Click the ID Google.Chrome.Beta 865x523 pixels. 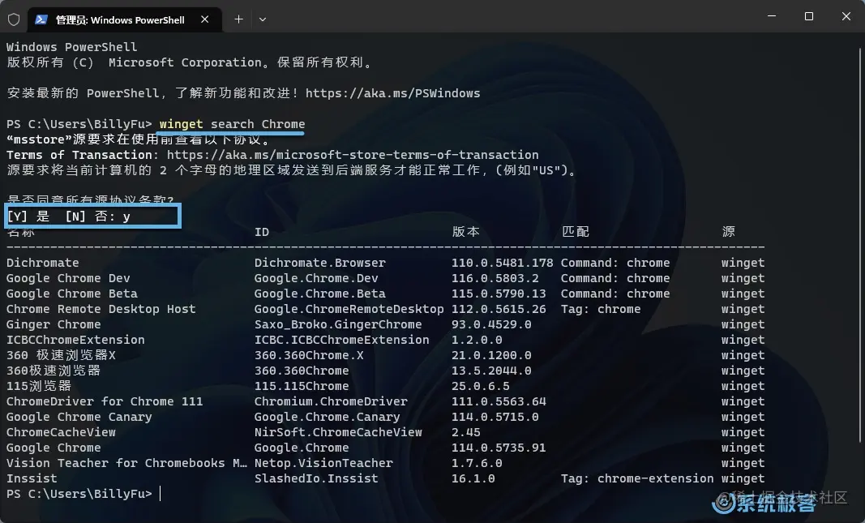click(320, 294)
